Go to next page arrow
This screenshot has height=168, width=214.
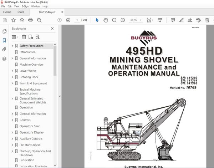coord(68,20)
